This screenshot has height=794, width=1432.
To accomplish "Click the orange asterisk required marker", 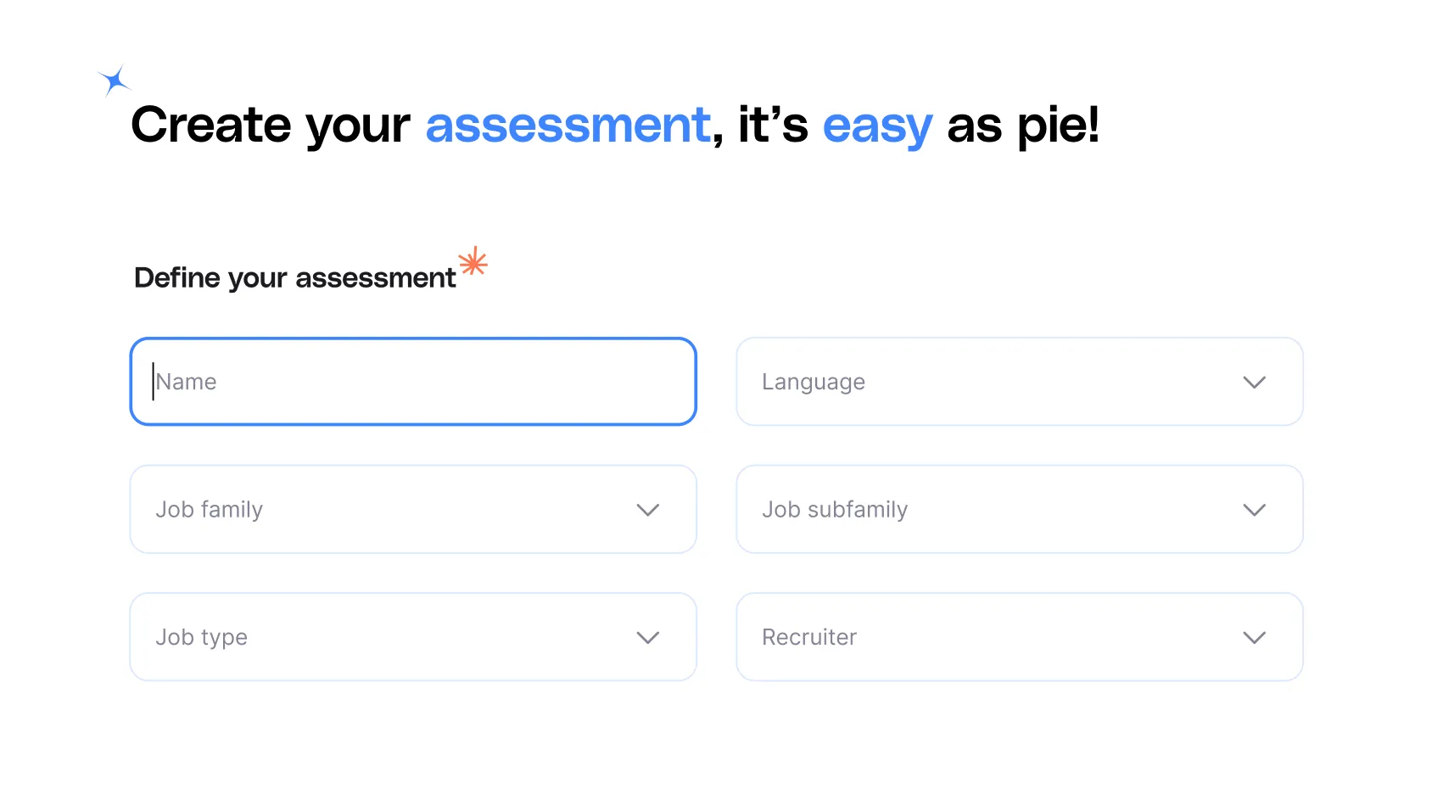I will point(473,261).
